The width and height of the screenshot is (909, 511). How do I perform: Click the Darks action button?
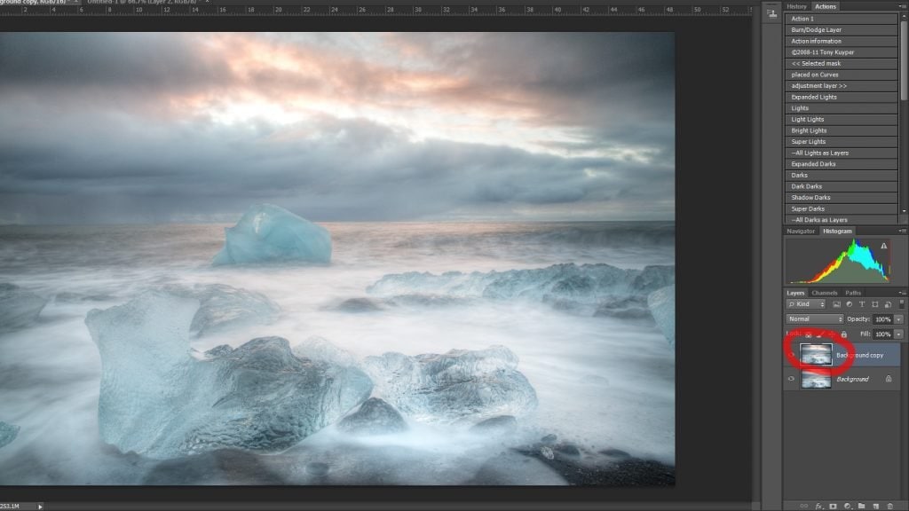[841, 175]
